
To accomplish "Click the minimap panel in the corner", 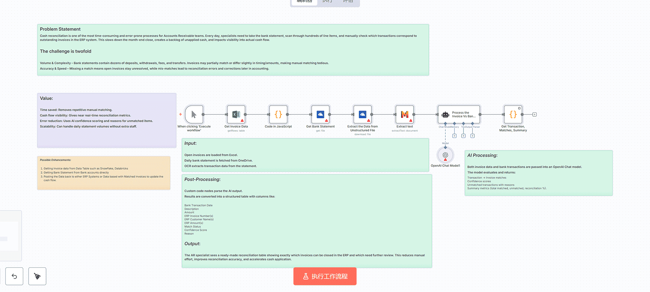I will [x=10, y=236].
